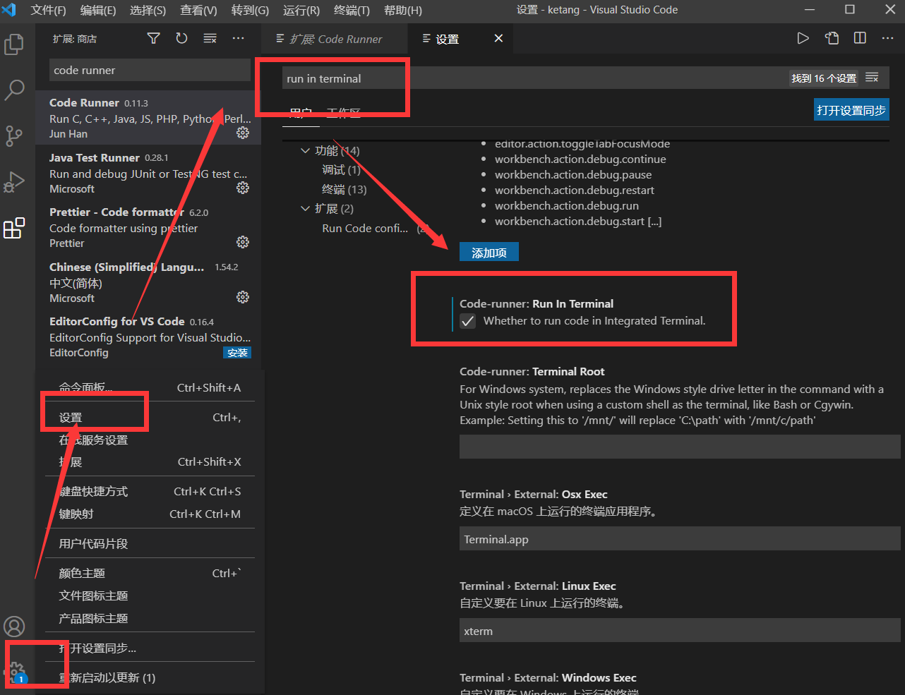Open the Run and Debug view

tap(14, 182)
